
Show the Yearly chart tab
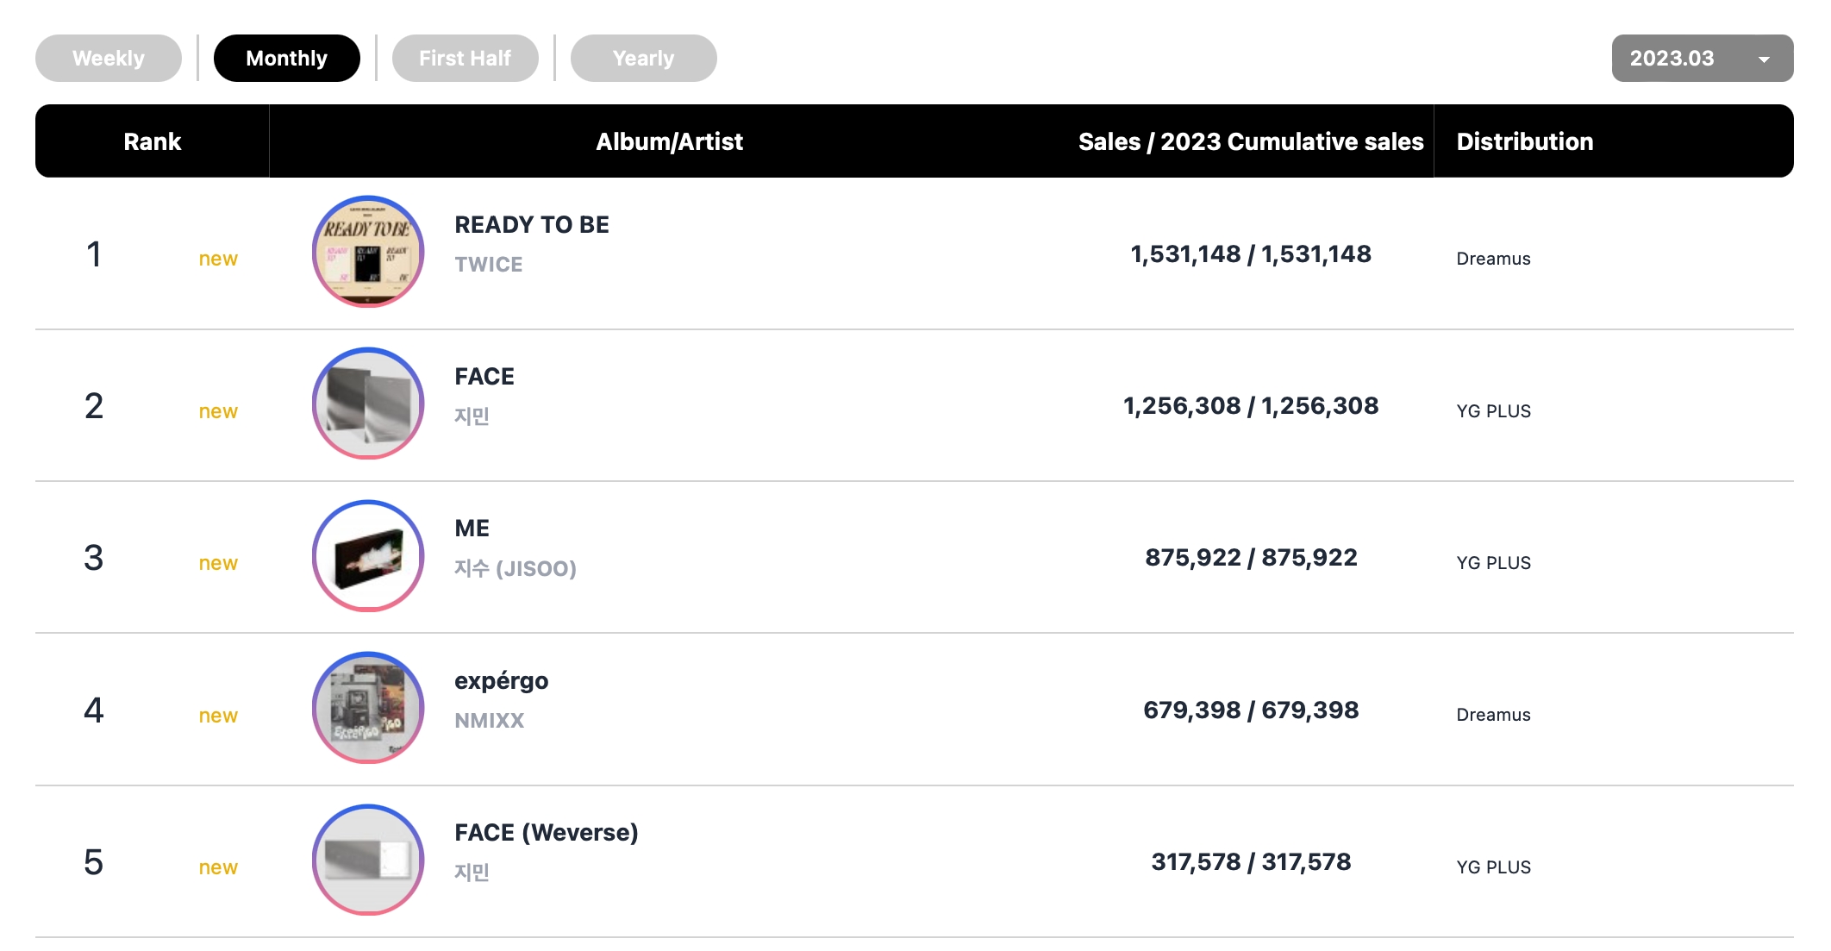(644, 59)
